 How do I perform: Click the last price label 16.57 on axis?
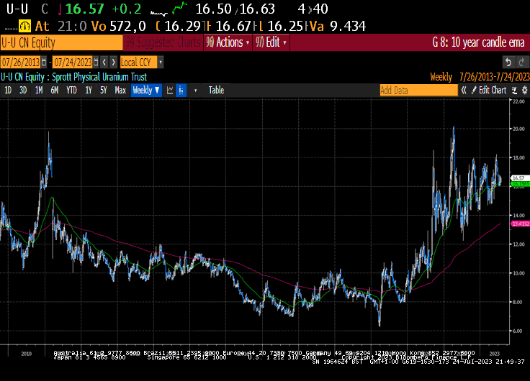point(519,178)
